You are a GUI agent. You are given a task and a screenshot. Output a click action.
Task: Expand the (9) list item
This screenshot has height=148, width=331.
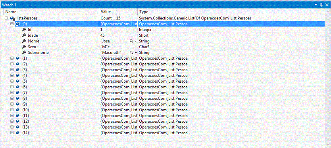tap(12, 104)
